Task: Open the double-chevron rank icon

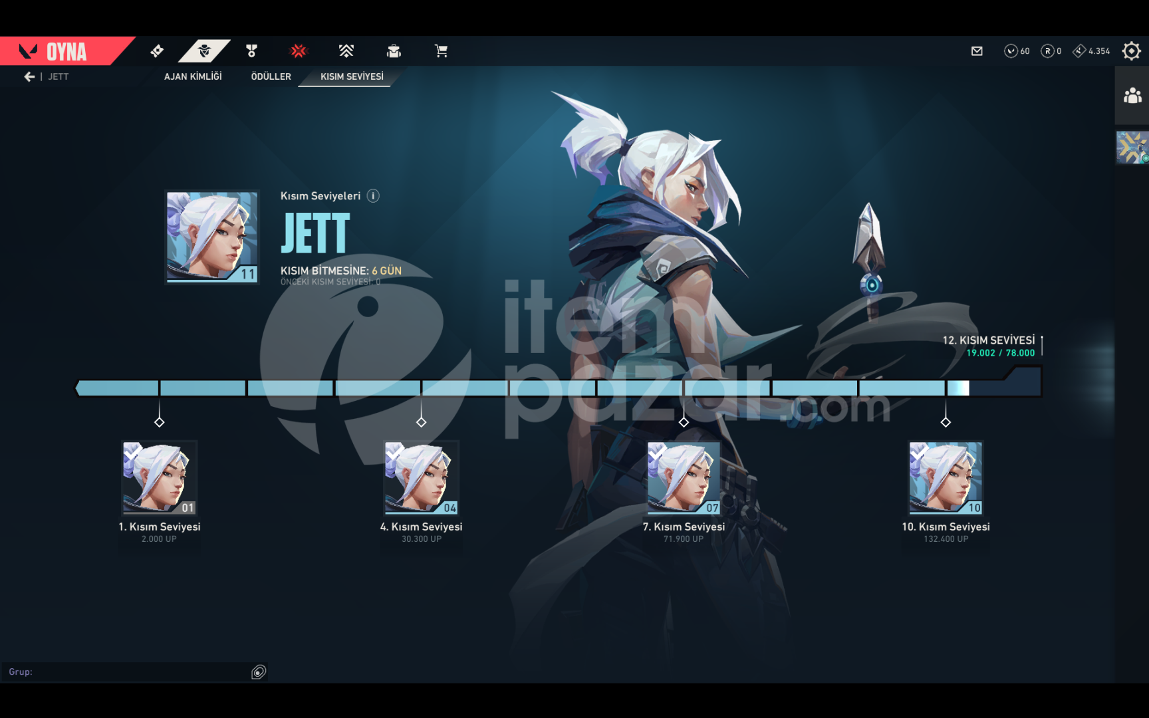Action: (x=346, y=51)
